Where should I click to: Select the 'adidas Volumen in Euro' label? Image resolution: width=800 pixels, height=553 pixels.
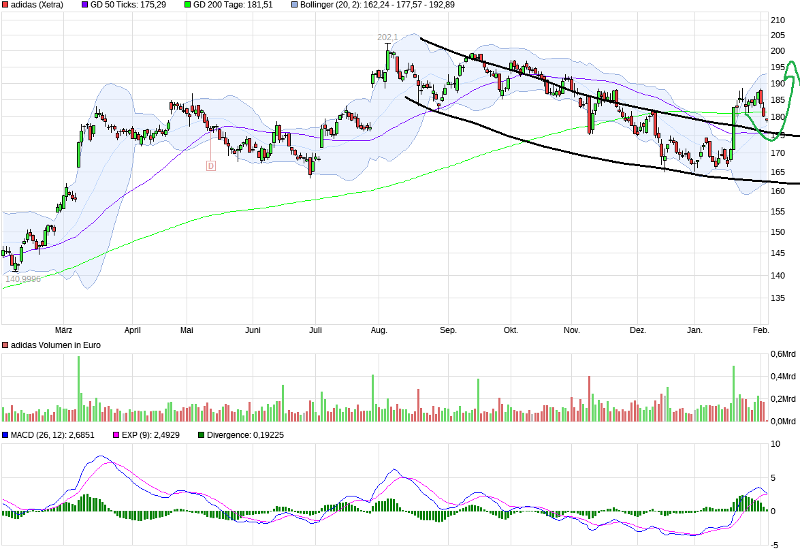(x=56, y=345)
